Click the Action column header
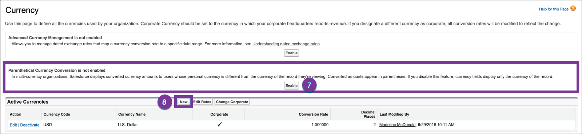Viewport: 582px width, 134px height. 16,114
